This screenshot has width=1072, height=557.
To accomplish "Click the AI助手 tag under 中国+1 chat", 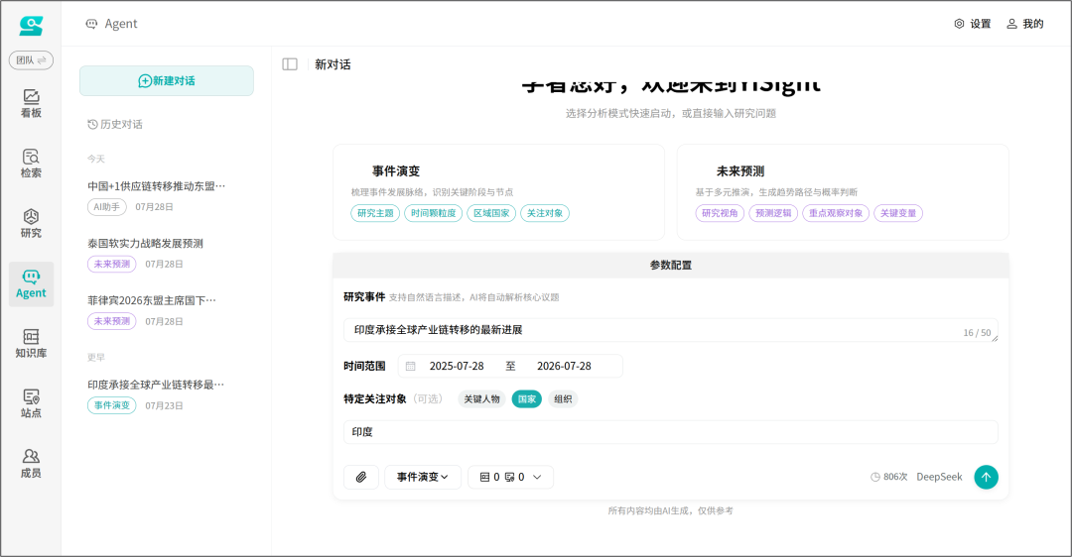I will coord(106,207).
